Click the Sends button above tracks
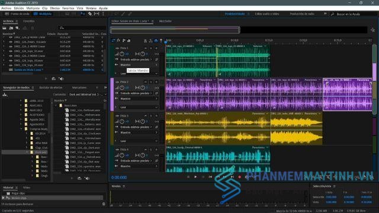The height and width of the screenshot is (213, 379). click(x=124, y=41)
